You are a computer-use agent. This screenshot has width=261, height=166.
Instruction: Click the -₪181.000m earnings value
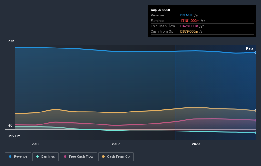click(x=189, y=21)
